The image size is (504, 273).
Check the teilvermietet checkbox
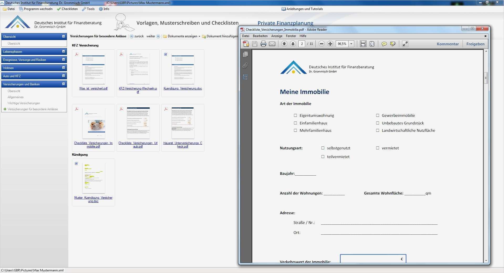[x=323, y=157]
